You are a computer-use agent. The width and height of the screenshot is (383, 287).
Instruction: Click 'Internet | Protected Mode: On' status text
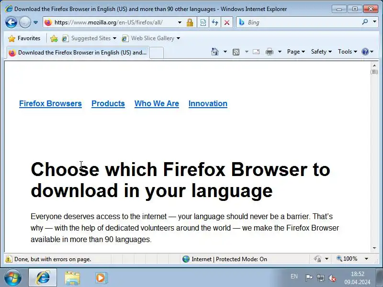coord(229,259)
